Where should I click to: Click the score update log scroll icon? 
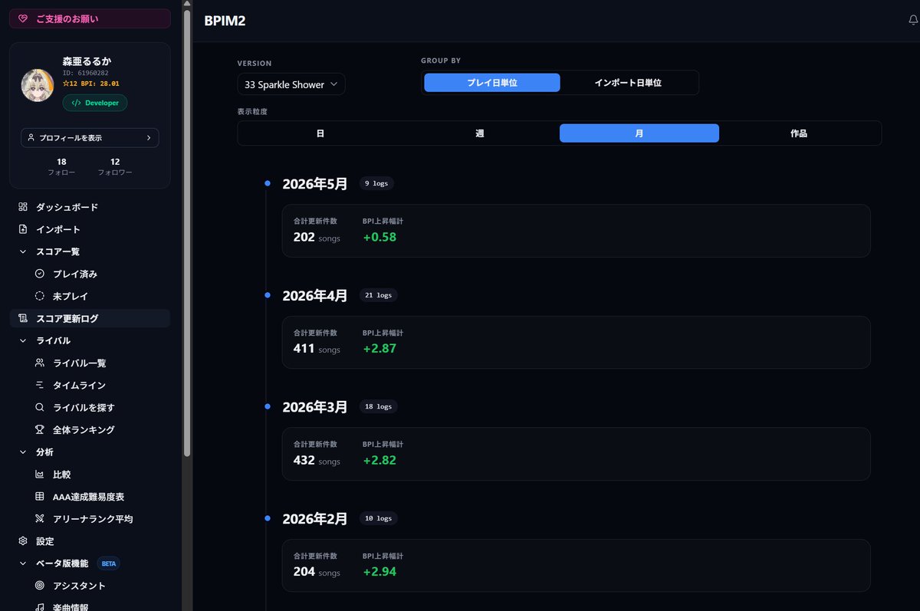(23, 318)
